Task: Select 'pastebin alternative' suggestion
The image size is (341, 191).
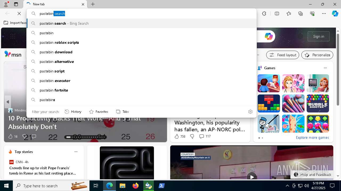Action: [141, 62]
